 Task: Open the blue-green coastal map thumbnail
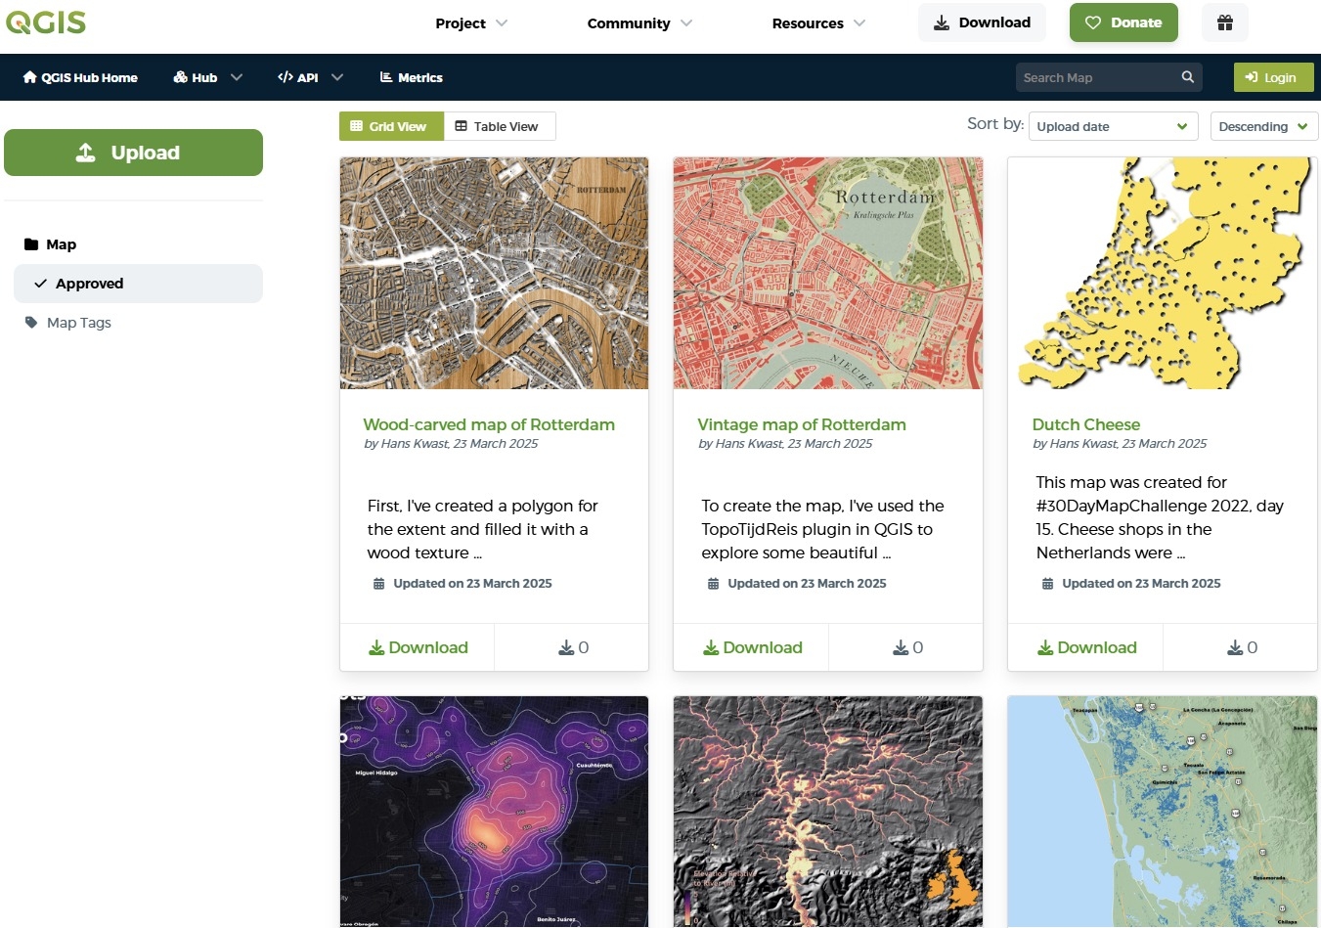(x=1163, y=812)
